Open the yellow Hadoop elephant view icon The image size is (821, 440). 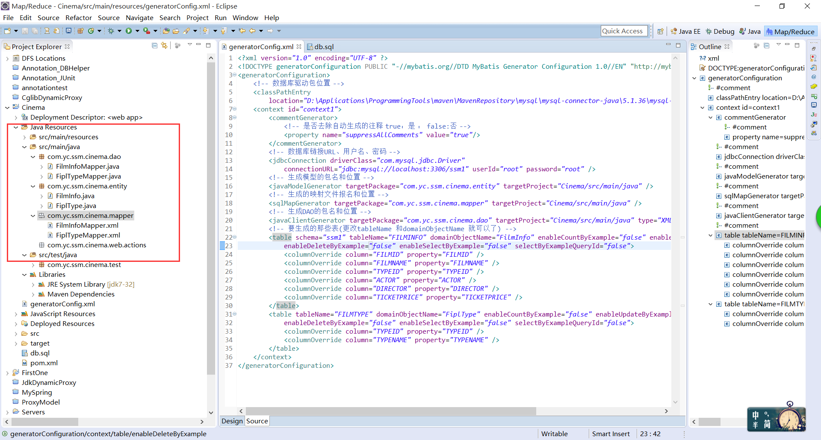pyautogui.click(x=814, y=86)
